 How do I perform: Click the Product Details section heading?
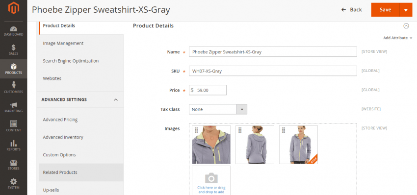coord(153,26)
